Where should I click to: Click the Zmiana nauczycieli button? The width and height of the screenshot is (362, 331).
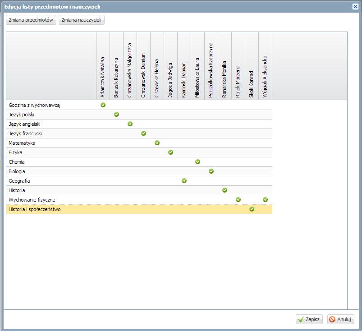click(81, 20)
